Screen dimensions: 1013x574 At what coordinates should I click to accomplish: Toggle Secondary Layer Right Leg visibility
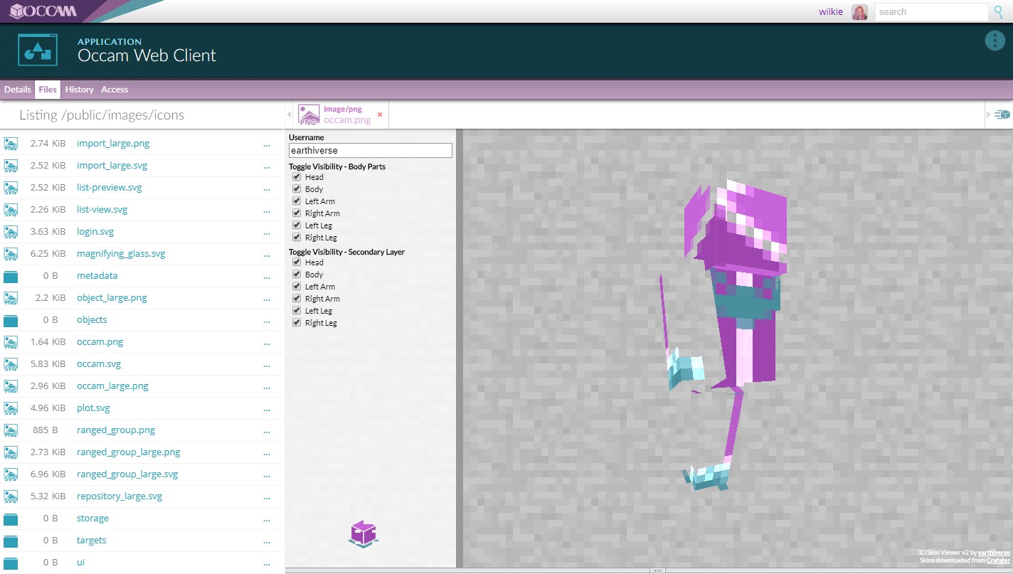297,322
